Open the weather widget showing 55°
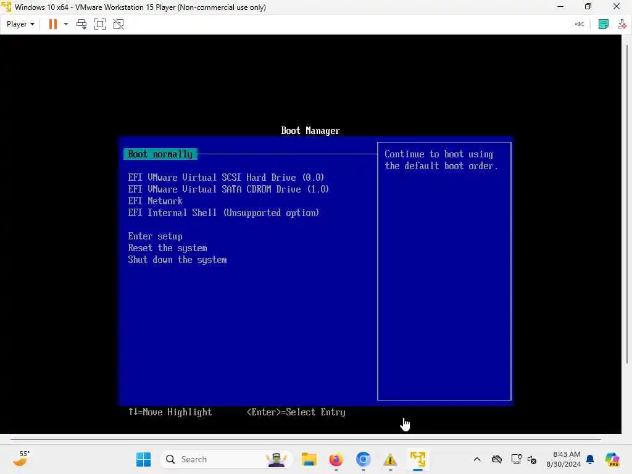The width and height of the screenshot is (632, 474). 22,459
